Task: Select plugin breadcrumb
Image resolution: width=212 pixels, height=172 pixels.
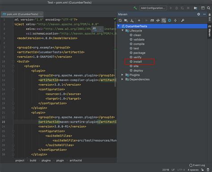Action: [60, 160]
